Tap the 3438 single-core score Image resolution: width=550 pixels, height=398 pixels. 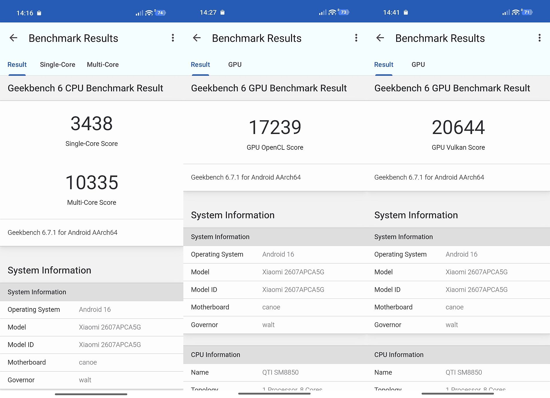coord(92,123)
